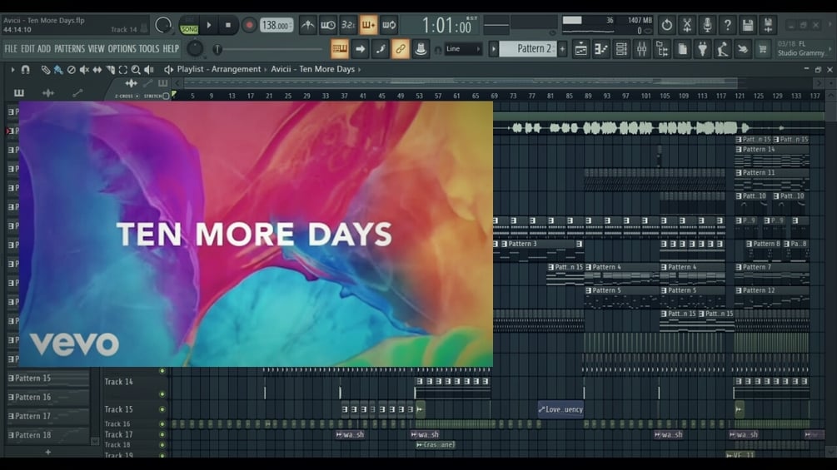Viewport: 837px width, 470px height.
Task: Adjust the main pitch knob
Action: coord(196,49)
